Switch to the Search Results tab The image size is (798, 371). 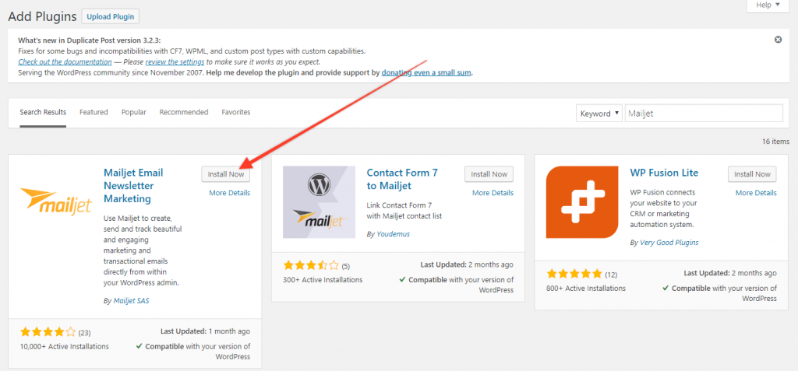tap(43, 112)
